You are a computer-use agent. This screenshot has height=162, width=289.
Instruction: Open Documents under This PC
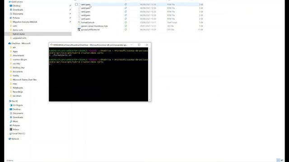(x=18, y=113)
